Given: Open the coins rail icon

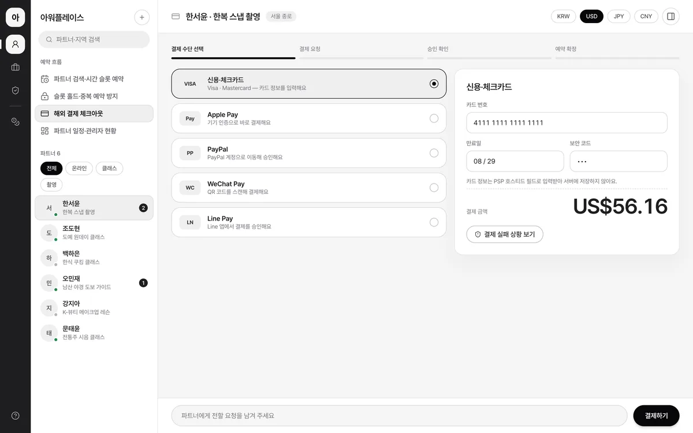Looking at the screenshot, I should coord(15,121).
